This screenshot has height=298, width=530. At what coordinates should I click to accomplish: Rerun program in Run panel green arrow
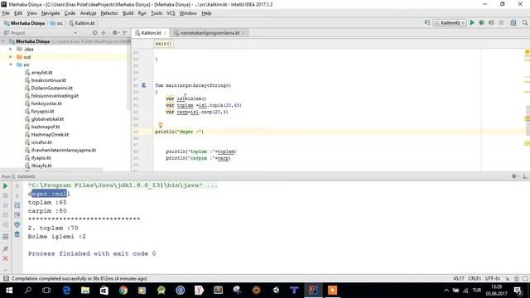pos(6,185)
